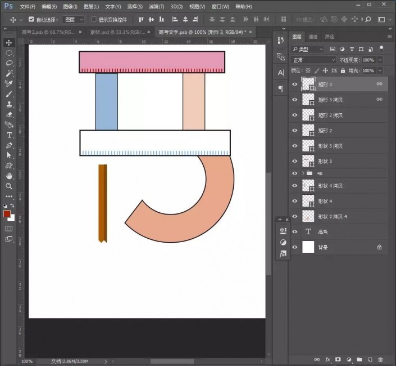Click the search icon in options bar
This screenshot has width=396, height=366.
(x=368, y=19)
